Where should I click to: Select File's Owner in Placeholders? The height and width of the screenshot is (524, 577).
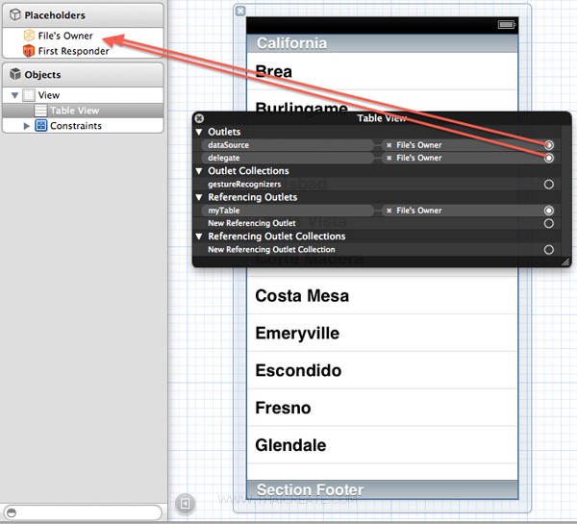click(x=83, y=36)
